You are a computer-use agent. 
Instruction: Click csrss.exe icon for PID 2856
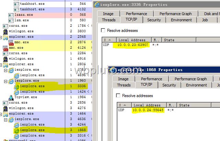pos(5,103)
